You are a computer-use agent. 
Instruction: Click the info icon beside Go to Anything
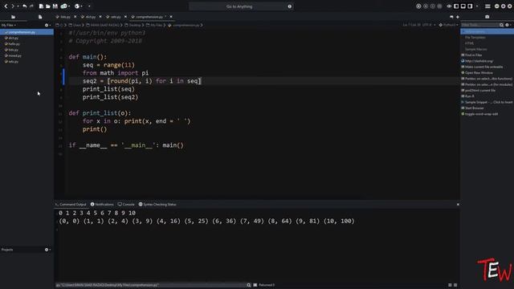pyautogui.click(x=289, y=6)
